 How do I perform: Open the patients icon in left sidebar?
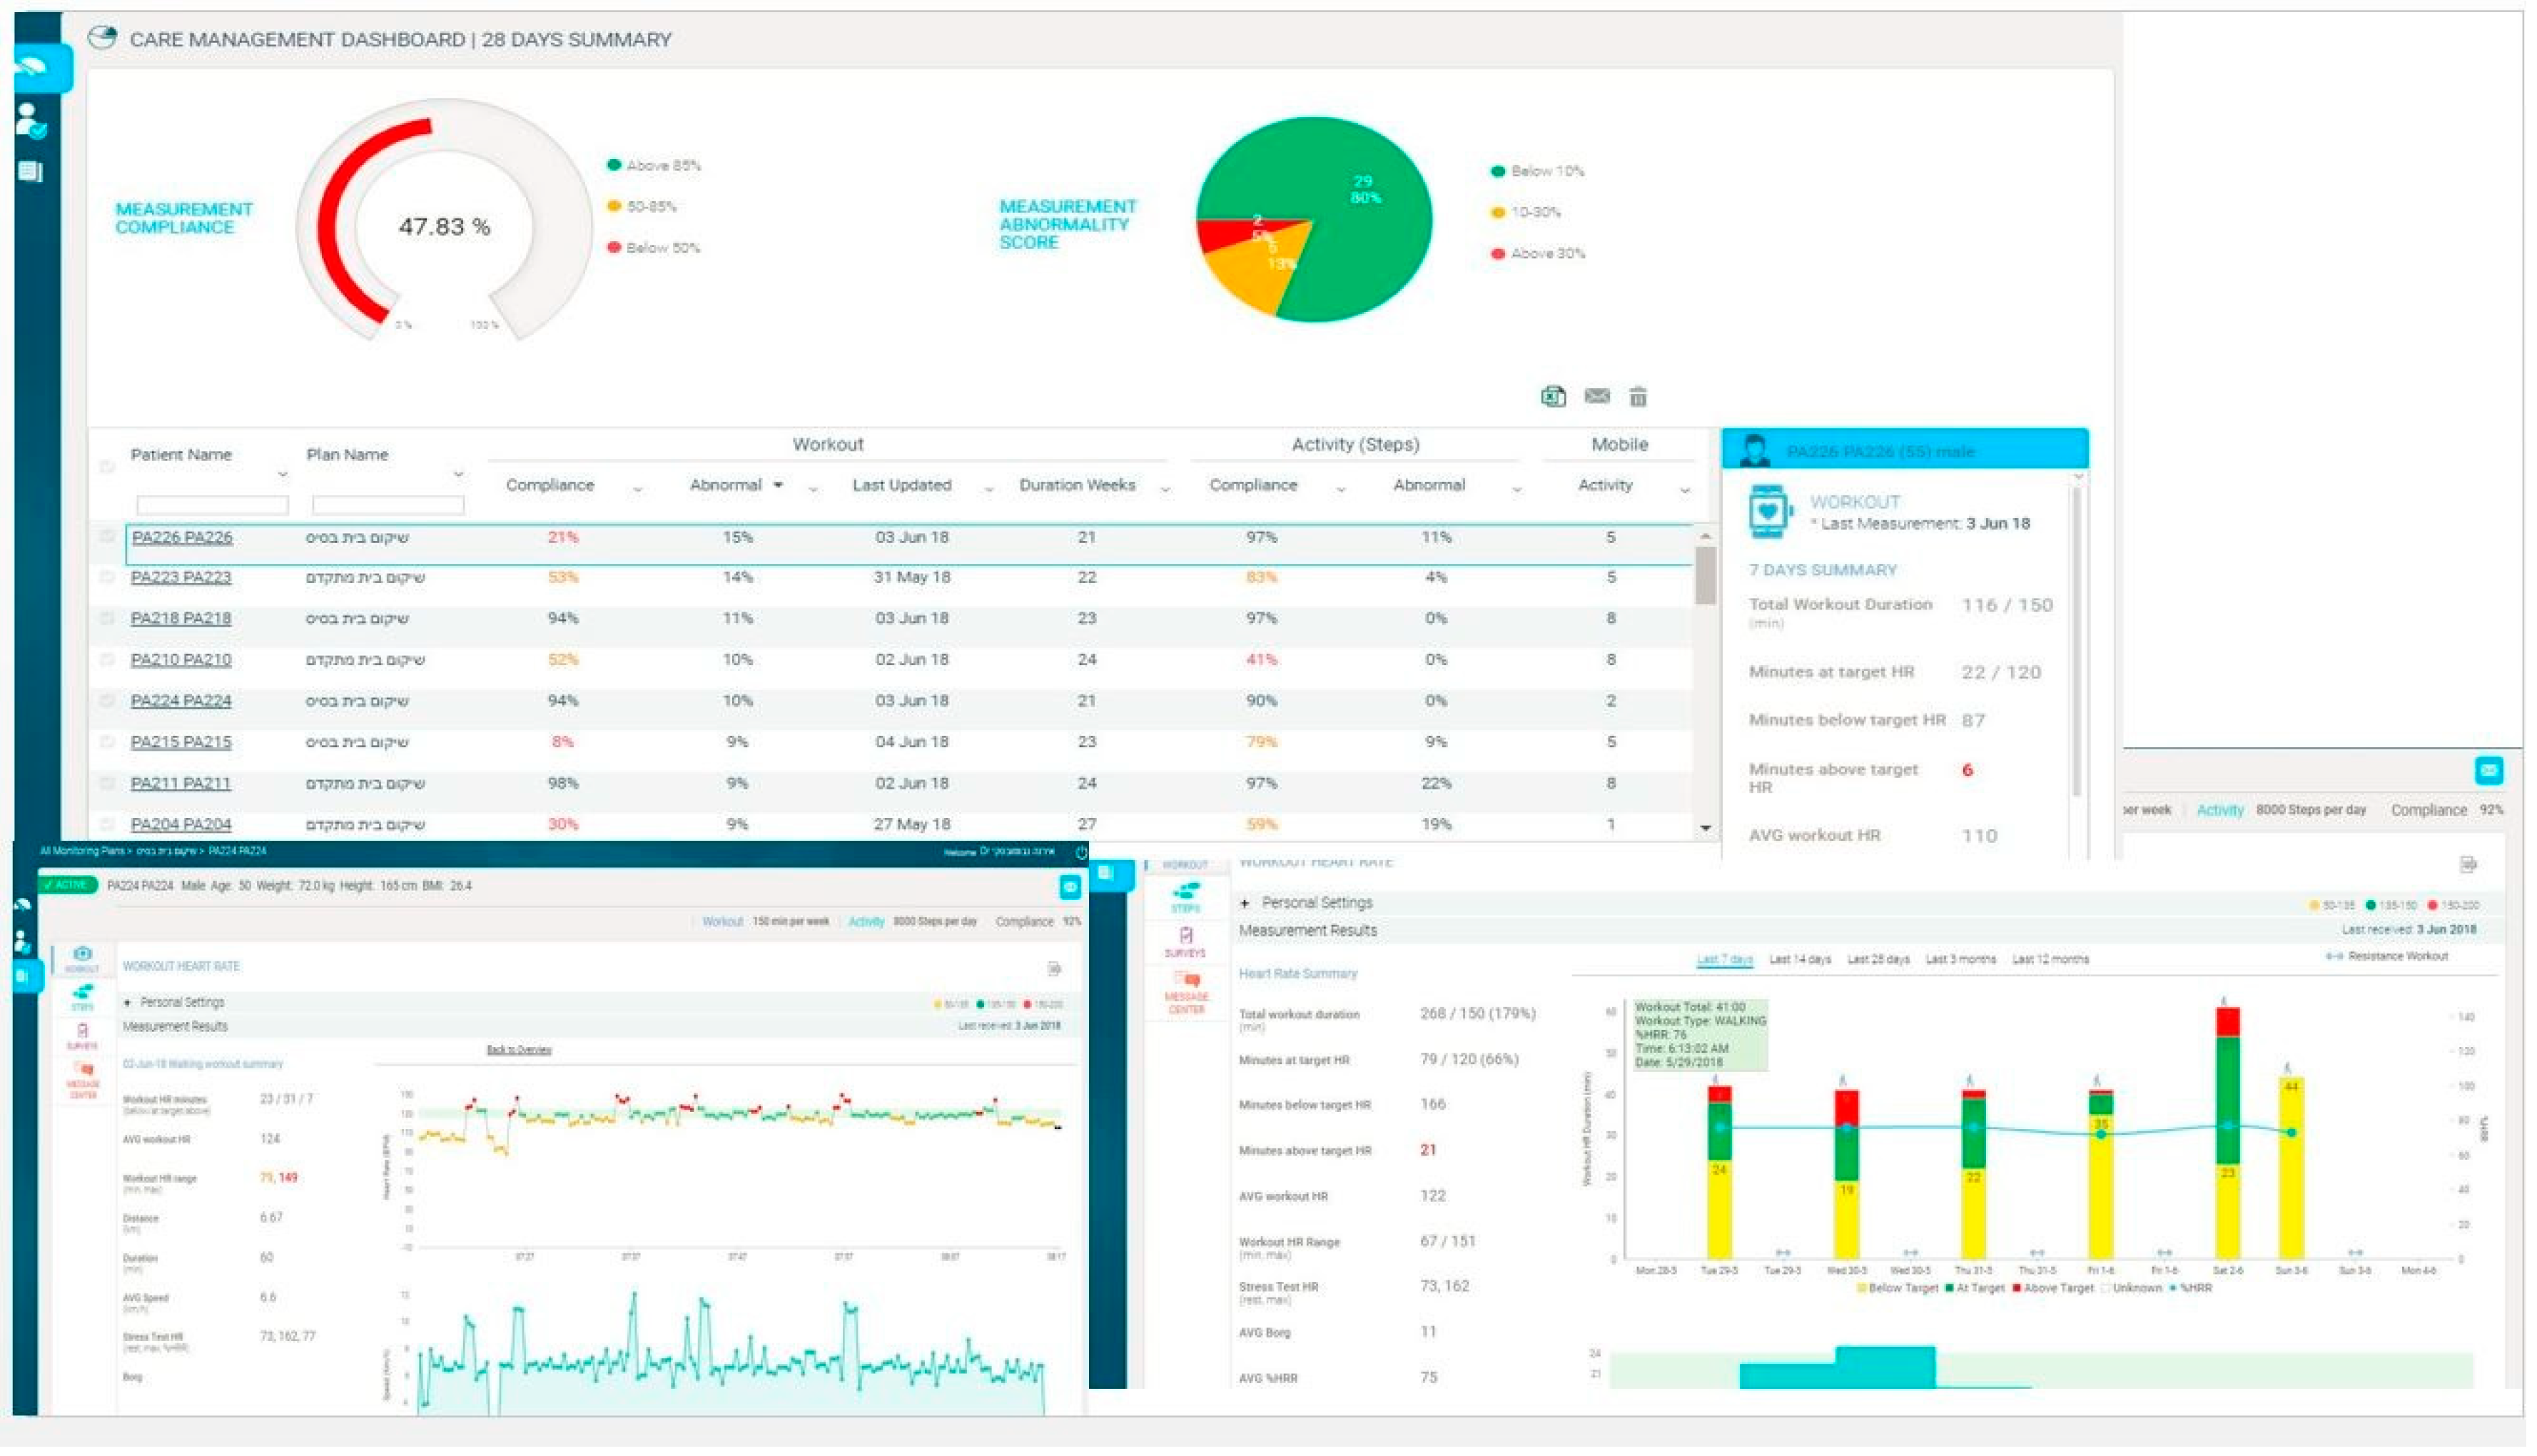point(31,121)
